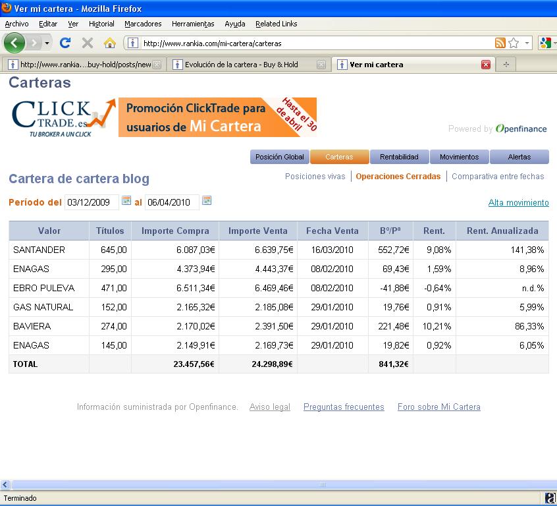Show Operaciones Cerradas view
Viewport: 557px width, 506px height.
pyautogui.click(x=398, y=177)
